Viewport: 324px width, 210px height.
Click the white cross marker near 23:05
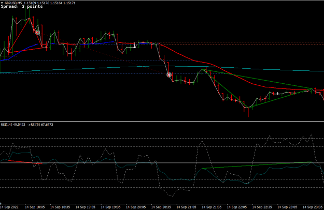(278, 94)
